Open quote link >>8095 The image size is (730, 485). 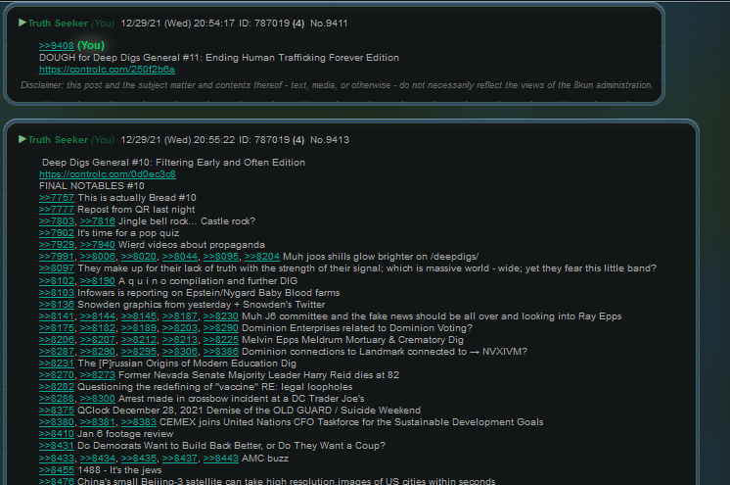pyautogui.click(x=221, y=257)
